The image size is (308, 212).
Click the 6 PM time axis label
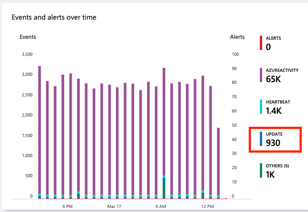click(68, 207)
